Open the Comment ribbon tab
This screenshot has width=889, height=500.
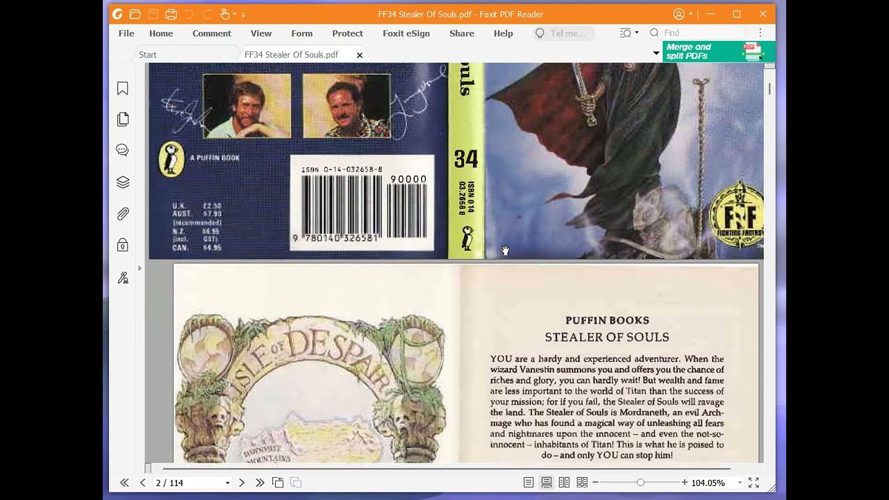(x=212, y=33)
